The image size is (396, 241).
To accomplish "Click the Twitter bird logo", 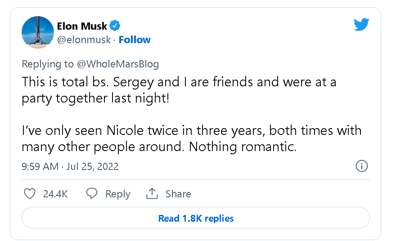I will 361,25.
